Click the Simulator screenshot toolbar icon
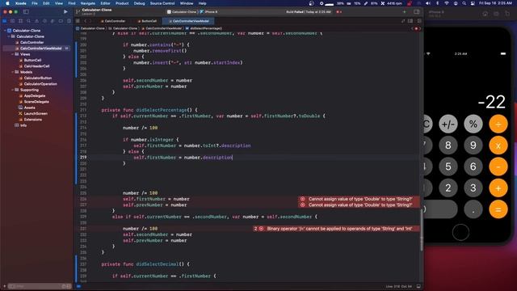 pyautogui.click(x=496, y=14)
